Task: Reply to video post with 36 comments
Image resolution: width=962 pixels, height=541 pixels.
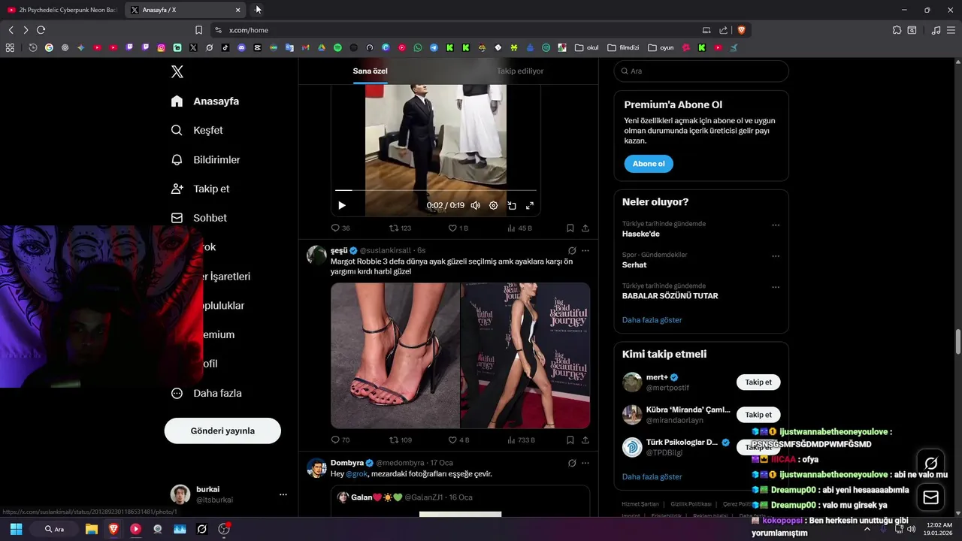Action: click(340, 228)
